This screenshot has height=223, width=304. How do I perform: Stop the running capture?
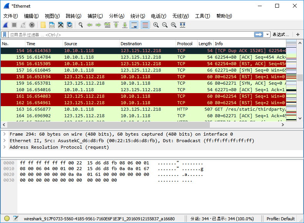click(14, 25)
